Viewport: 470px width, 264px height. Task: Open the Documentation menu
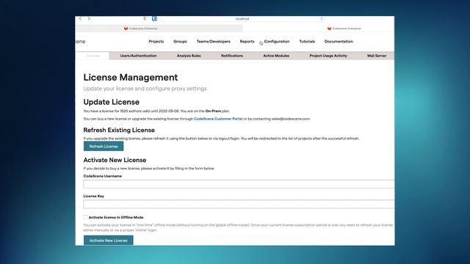[339, 41]
